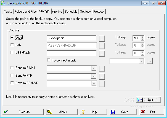Enable Send to E-Mail checkbox
This screenshot has width=167, height=118.
tap(12, 68)
